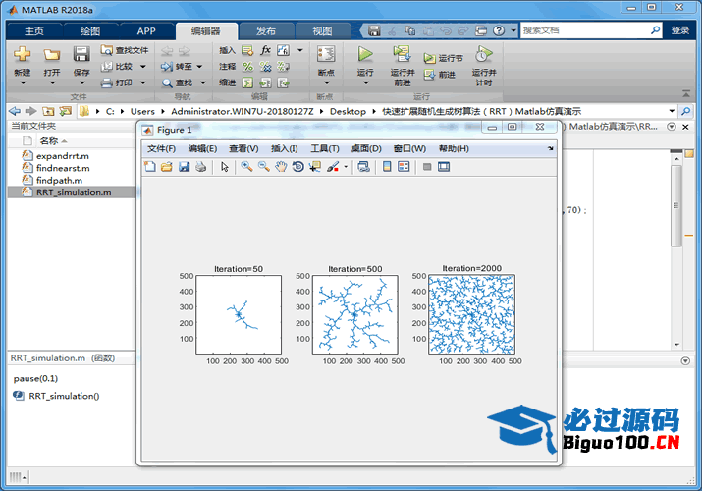This screenshot has width=702, height=491.
Task: Click the Breakpoints (断点) icon
Action: tap(326, 54)
